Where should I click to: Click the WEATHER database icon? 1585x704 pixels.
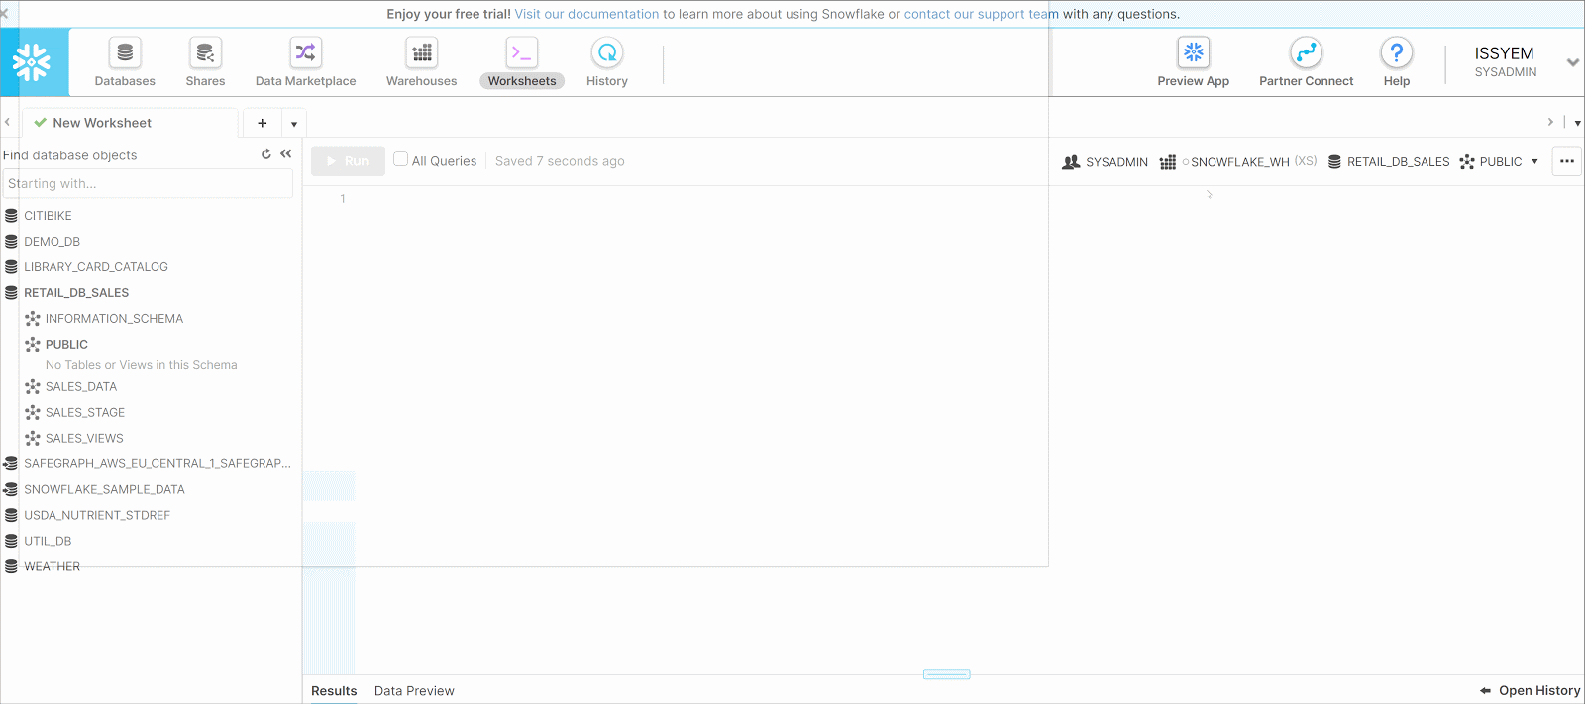pos(11,567)
